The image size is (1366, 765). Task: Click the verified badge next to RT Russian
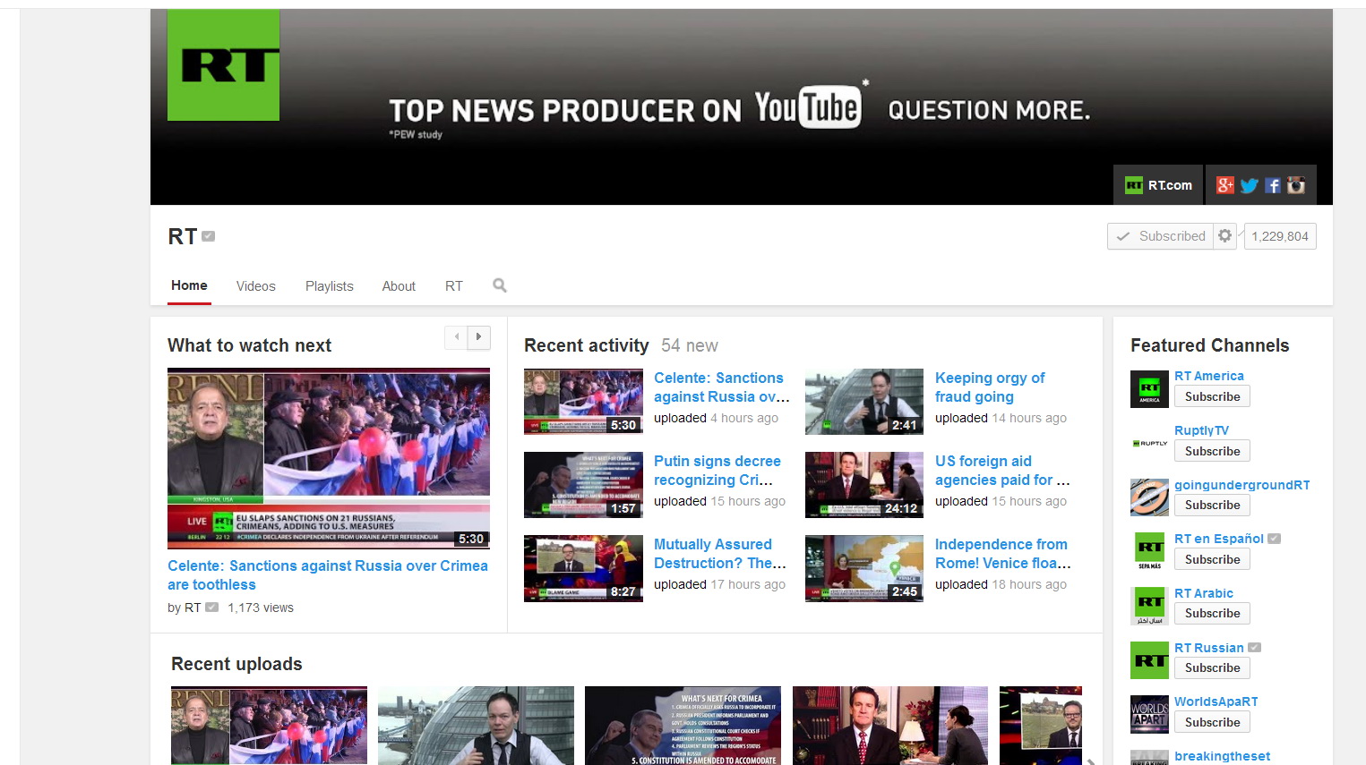(x=1254, y=648)
